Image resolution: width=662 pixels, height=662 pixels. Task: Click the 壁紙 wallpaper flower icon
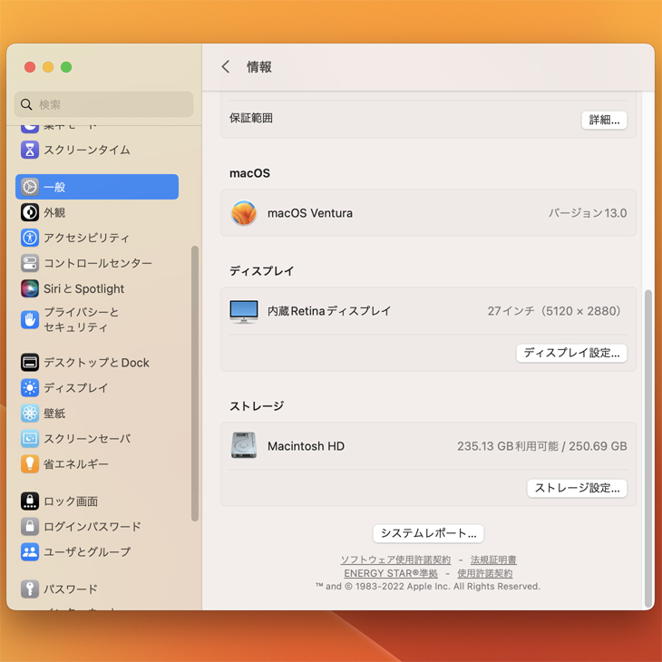30,413
